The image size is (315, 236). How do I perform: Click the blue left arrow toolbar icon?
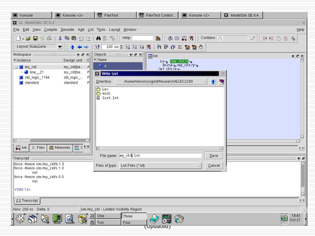click(80, 47)
